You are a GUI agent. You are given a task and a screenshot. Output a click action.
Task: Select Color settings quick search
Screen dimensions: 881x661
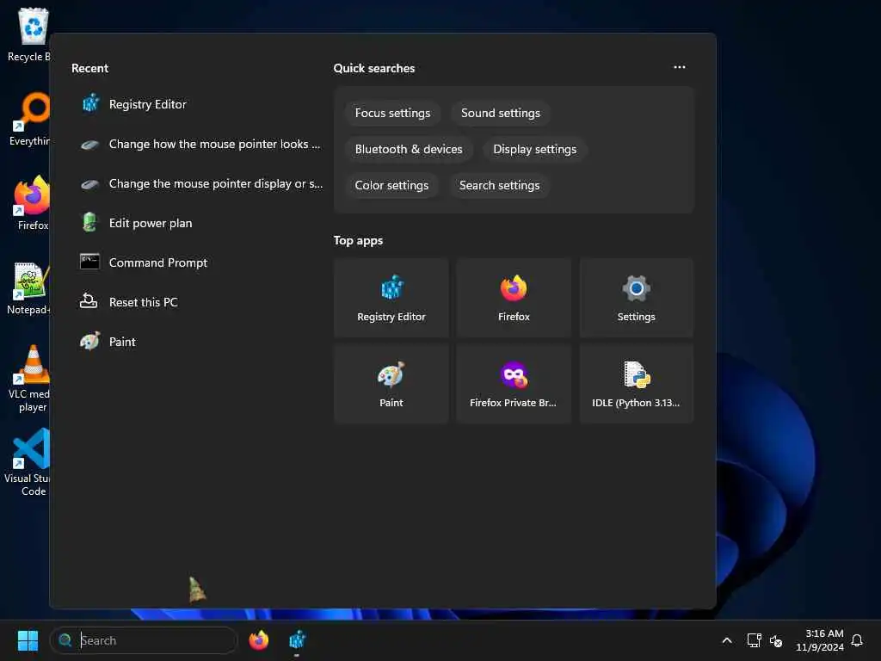(391, 186)
